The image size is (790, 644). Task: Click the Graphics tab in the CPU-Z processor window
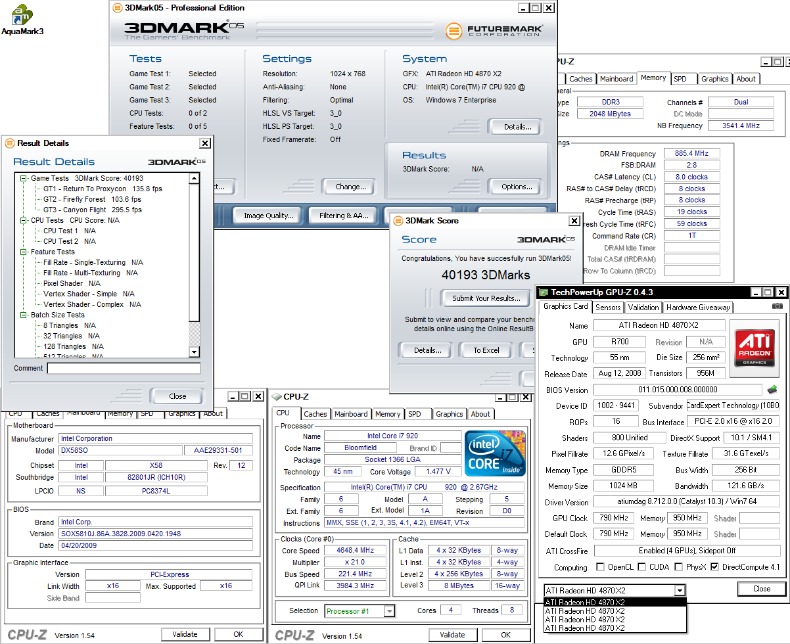pyautogui.click(x=449, y=414)
